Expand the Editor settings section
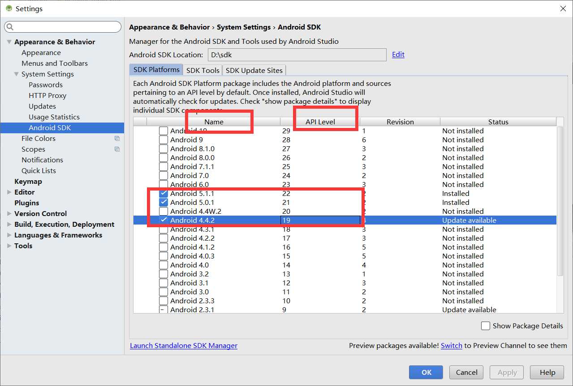This screenshot has height=386, width=573. 9,192
